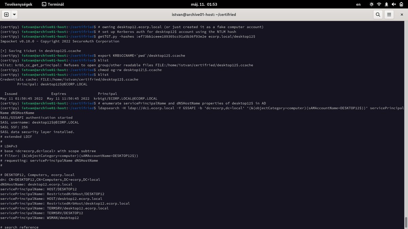Click the VPN lock status icon
Image resolution: width=408 pixels, height=229 pixels.
[387, 4]
